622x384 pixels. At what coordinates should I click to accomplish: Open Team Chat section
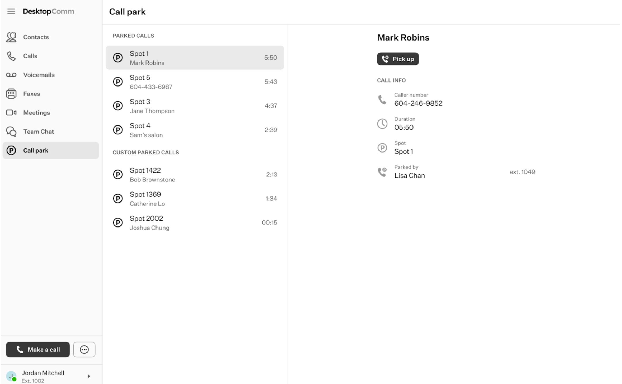click(x=51, y=132)
